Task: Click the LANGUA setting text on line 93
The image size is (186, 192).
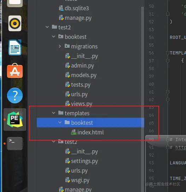Action: pyautogui.click(x=178, y=163)
